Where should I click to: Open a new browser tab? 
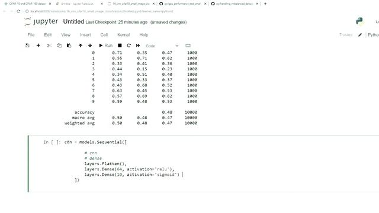point(265,4)
